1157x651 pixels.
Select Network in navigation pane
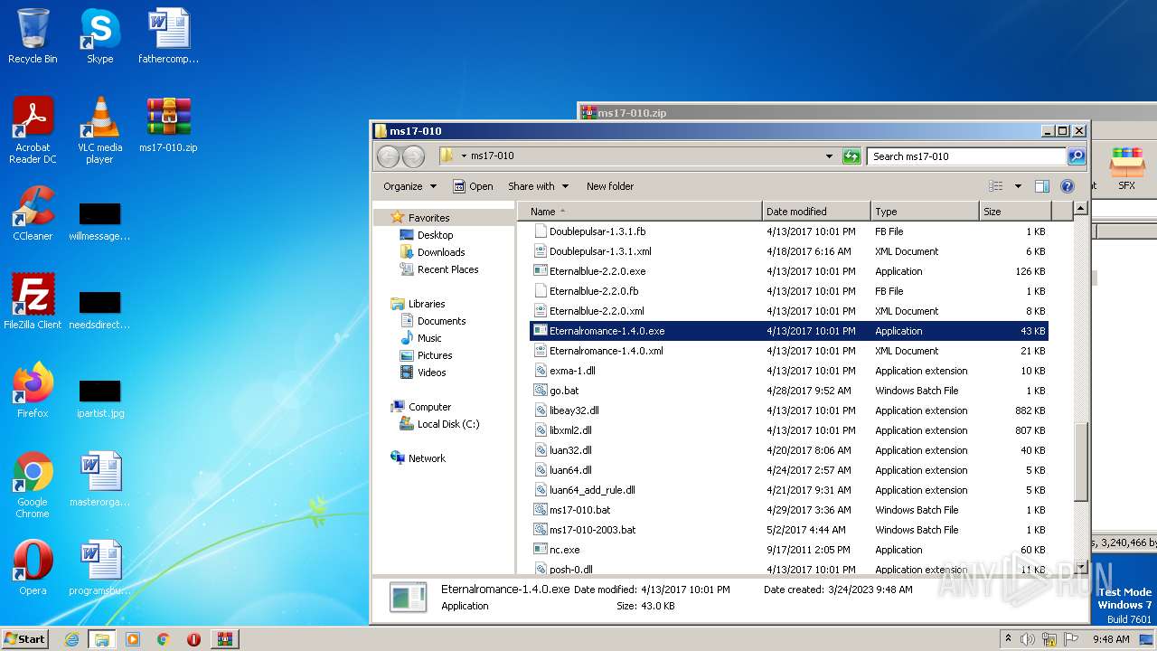coord(427,458)
